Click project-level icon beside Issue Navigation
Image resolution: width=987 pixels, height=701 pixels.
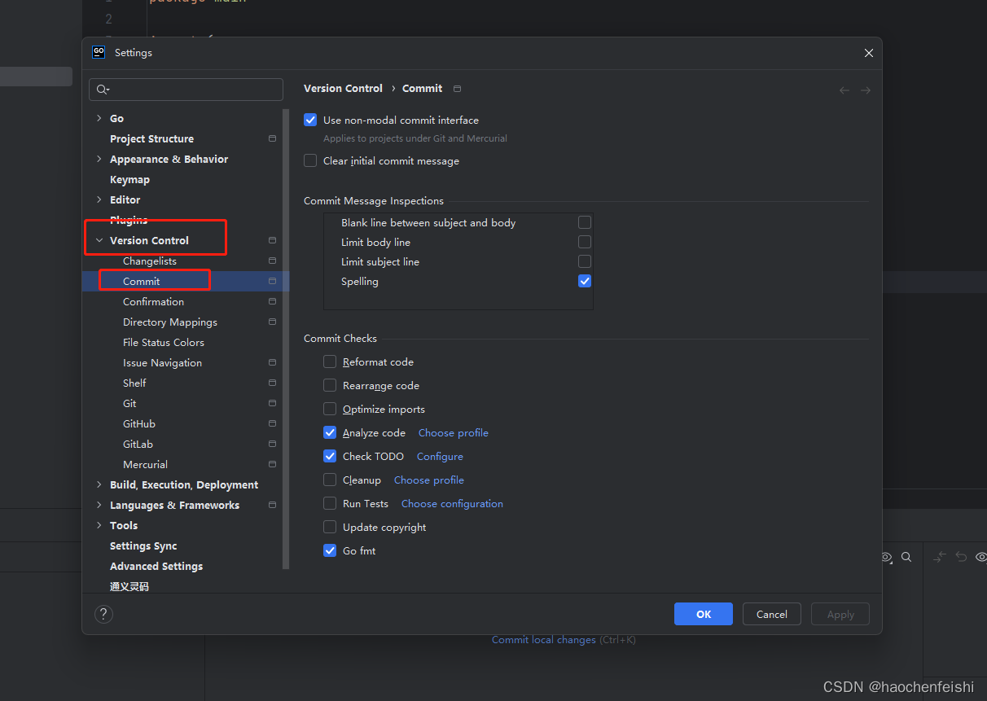272,362
